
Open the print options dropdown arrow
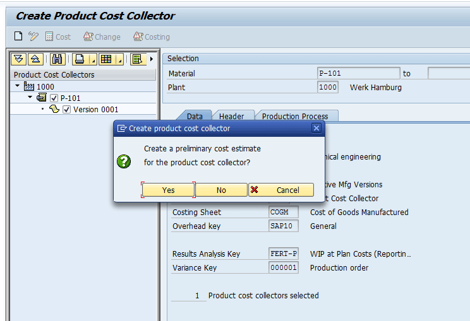click(92, 60)
